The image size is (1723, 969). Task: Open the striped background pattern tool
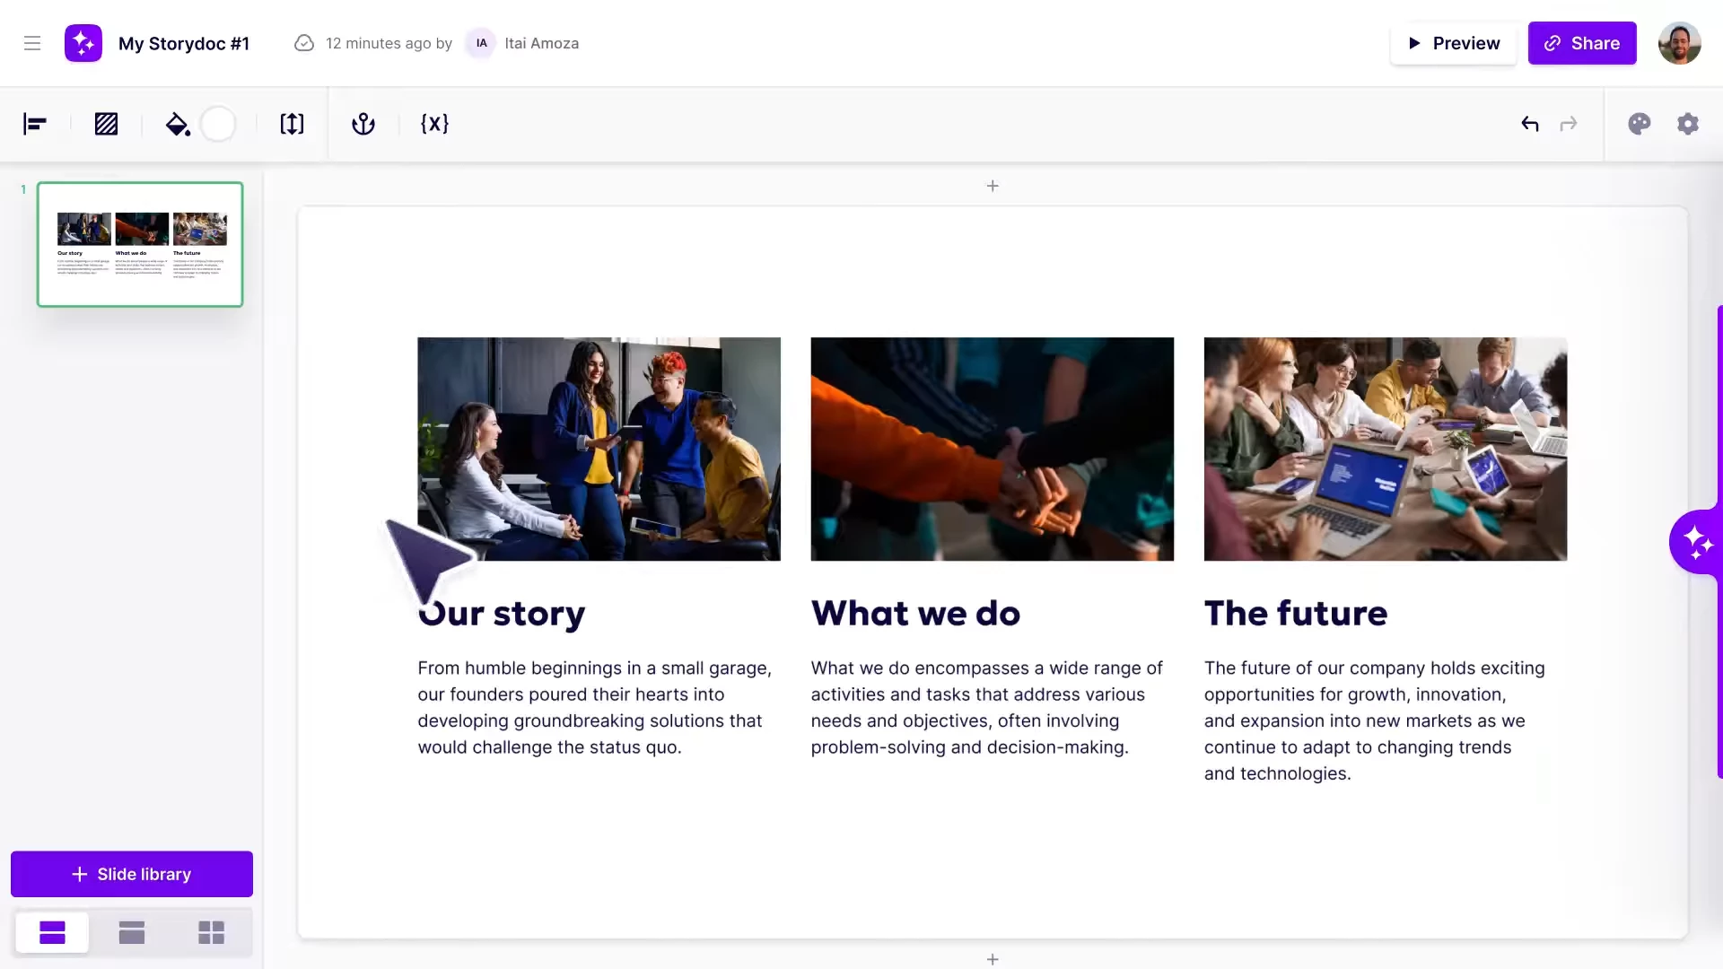pos(106,124)
